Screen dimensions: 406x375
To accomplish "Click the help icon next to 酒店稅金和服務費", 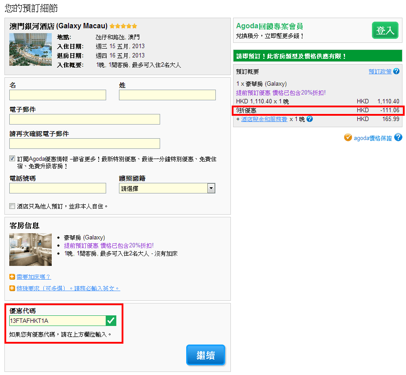I will coord(310,119).
